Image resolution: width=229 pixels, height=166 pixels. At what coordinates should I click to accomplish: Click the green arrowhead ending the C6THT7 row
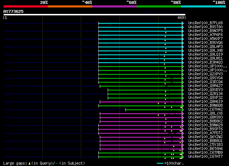(183, 157)
